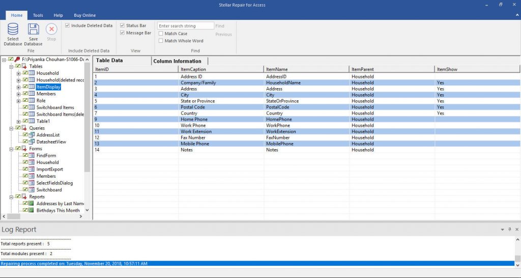Uncheck the Status Bar checkbox
The height and width of the screenshot is (278, 521).
pos(122,25)
